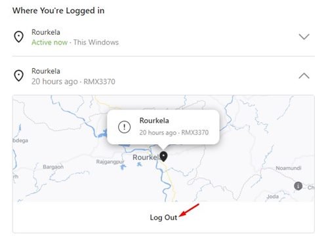Click the exclamation warning icon in map popup
This screenshot has width=328, height=238.
point(125,127)
